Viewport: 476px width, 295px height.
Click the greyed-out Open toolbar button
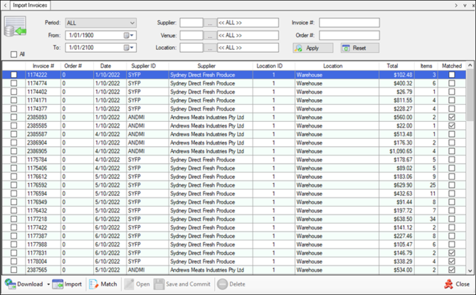click(137, 284)
